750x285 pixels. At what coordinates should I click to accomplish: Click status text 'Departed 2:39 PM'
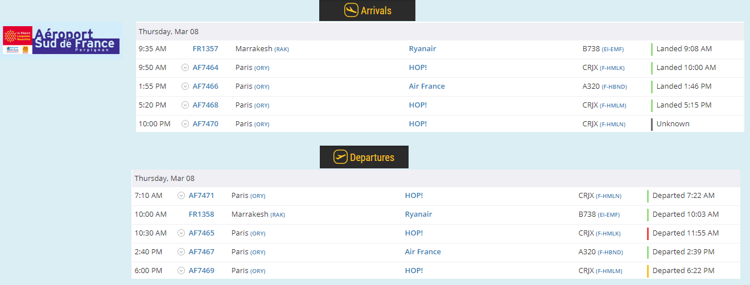pyautogui.click(x=683, y=252)
